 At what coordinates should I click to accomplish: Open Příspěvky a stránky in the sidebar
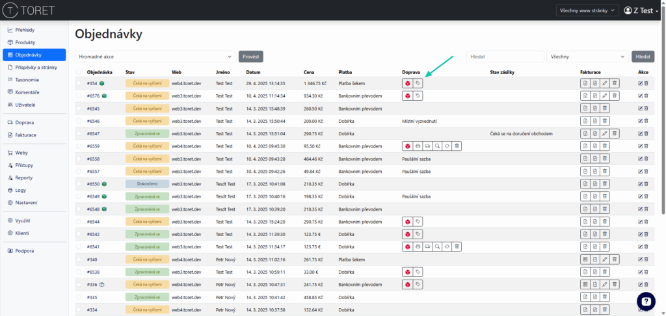(x=34, y=67)
